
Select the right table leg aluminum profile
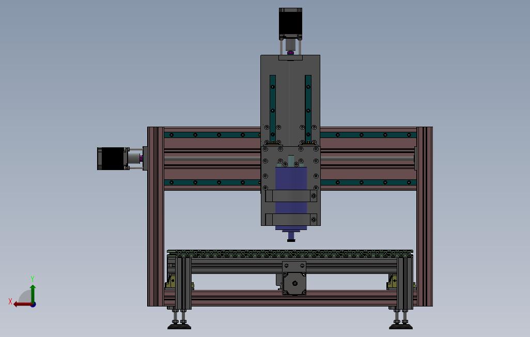coord(405,284)
